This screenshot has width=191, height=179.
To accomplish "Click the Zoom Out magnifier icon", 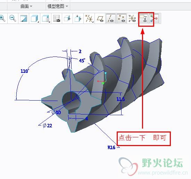I will point(13,18).
